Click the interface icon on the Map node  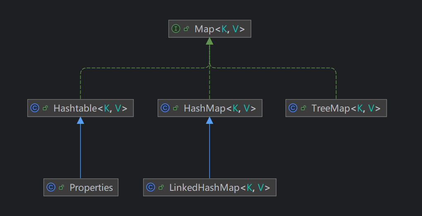point(176,29)
